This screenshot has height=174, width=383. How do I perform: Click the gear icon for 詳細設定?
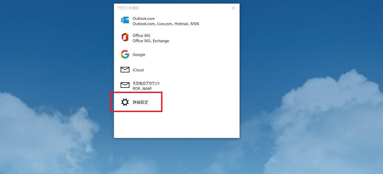(125, 102)
